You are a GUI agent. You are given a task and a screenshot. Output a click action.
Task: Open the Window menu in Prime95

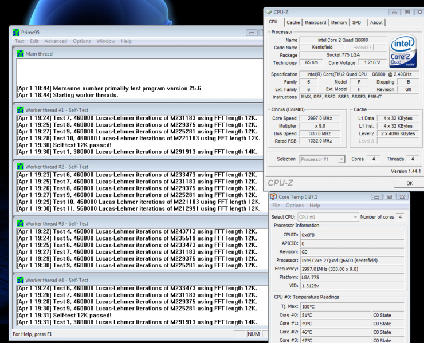106,41
